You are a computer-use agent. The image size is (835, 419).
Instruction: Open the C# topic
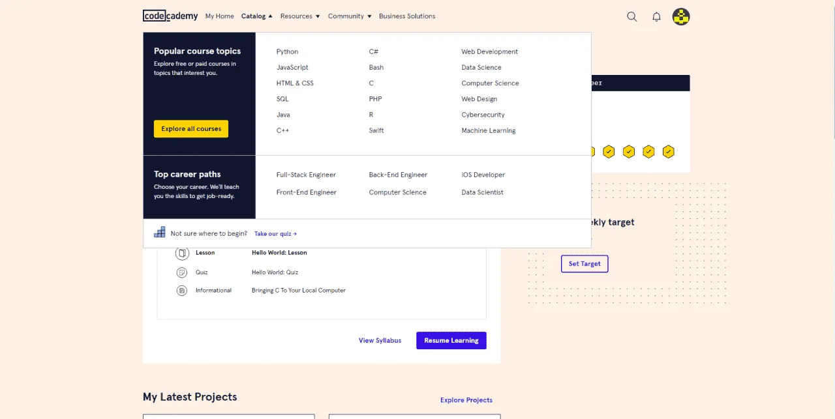[x=374, y=51]
